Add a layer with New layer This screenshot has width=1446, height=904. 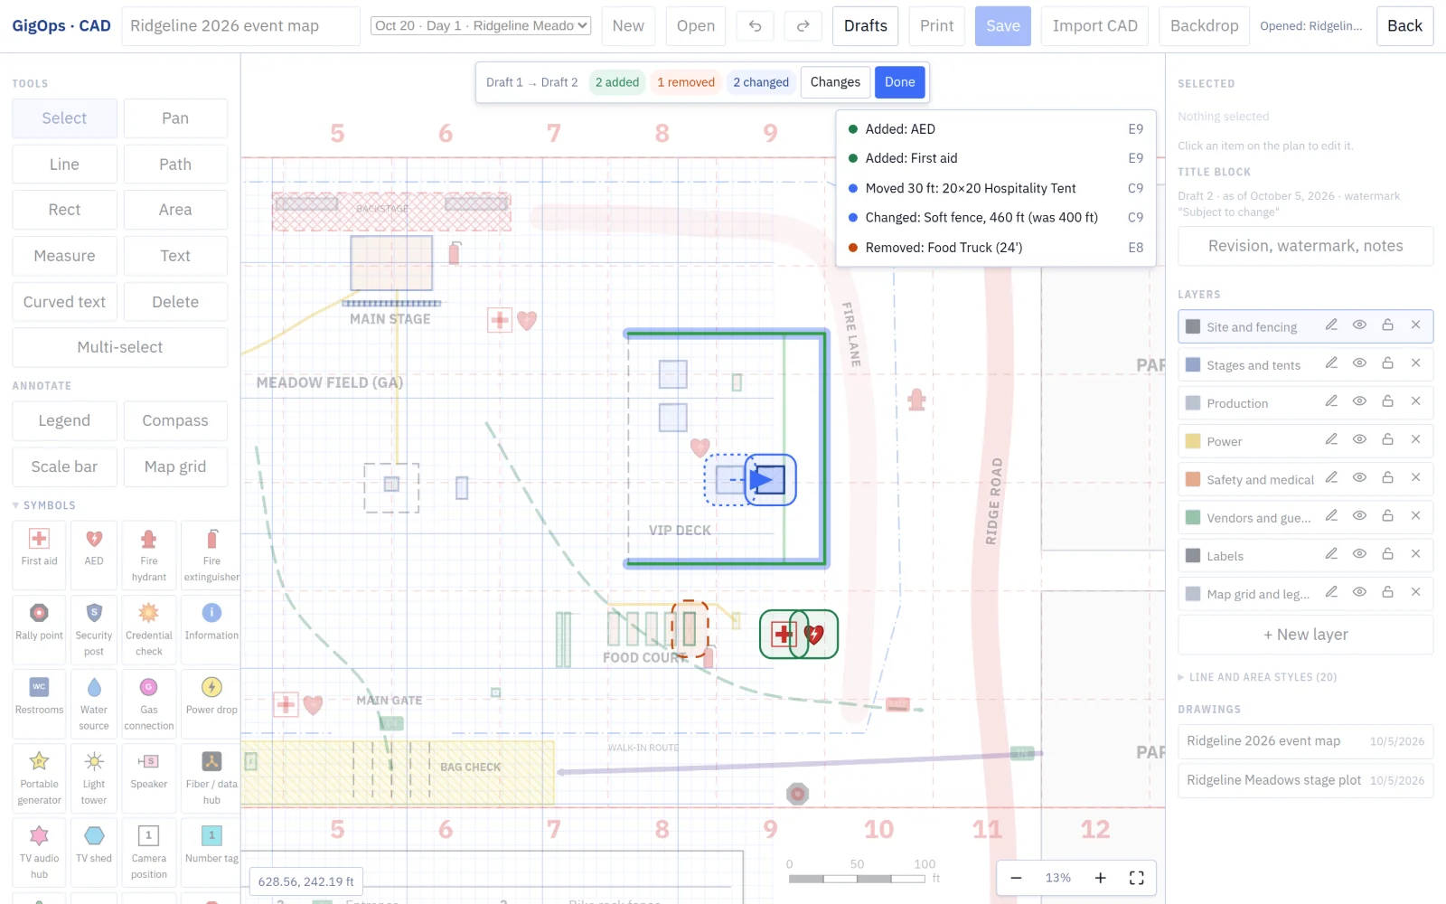[x=1305, y=635]
